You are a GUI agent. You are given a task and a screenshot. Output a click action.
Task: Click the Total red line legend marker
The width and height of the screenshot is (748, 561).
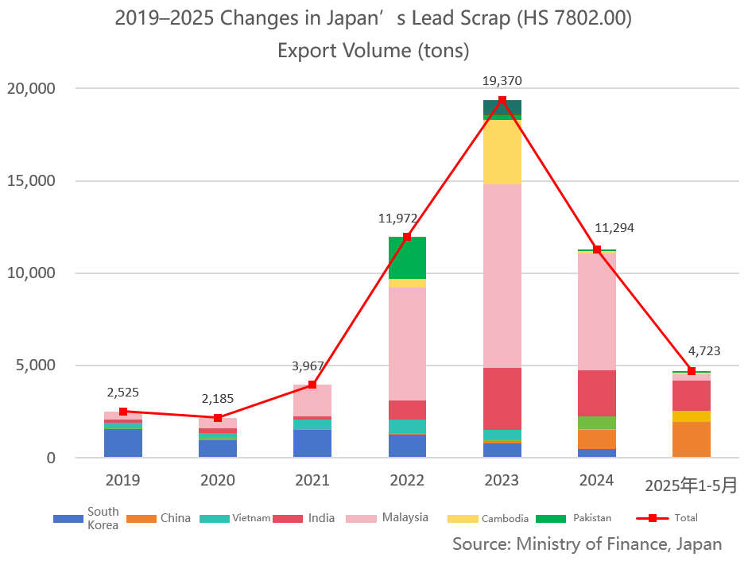click(x=653, y=518)
